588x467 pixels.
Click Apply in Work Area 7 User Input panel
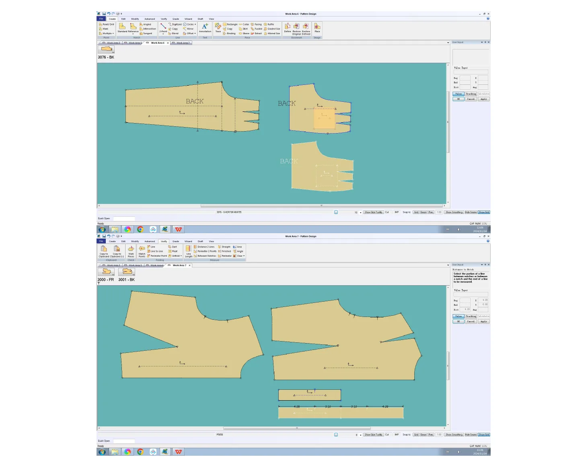pyautogui.click(x=484, y=321)
